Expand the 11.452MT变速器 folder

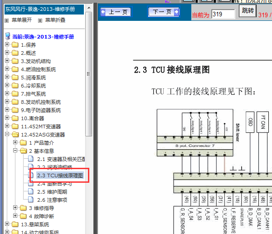[7, 126]
